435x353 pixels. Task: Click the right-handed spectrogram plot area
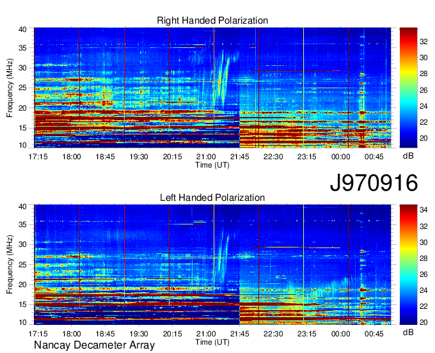212,88
